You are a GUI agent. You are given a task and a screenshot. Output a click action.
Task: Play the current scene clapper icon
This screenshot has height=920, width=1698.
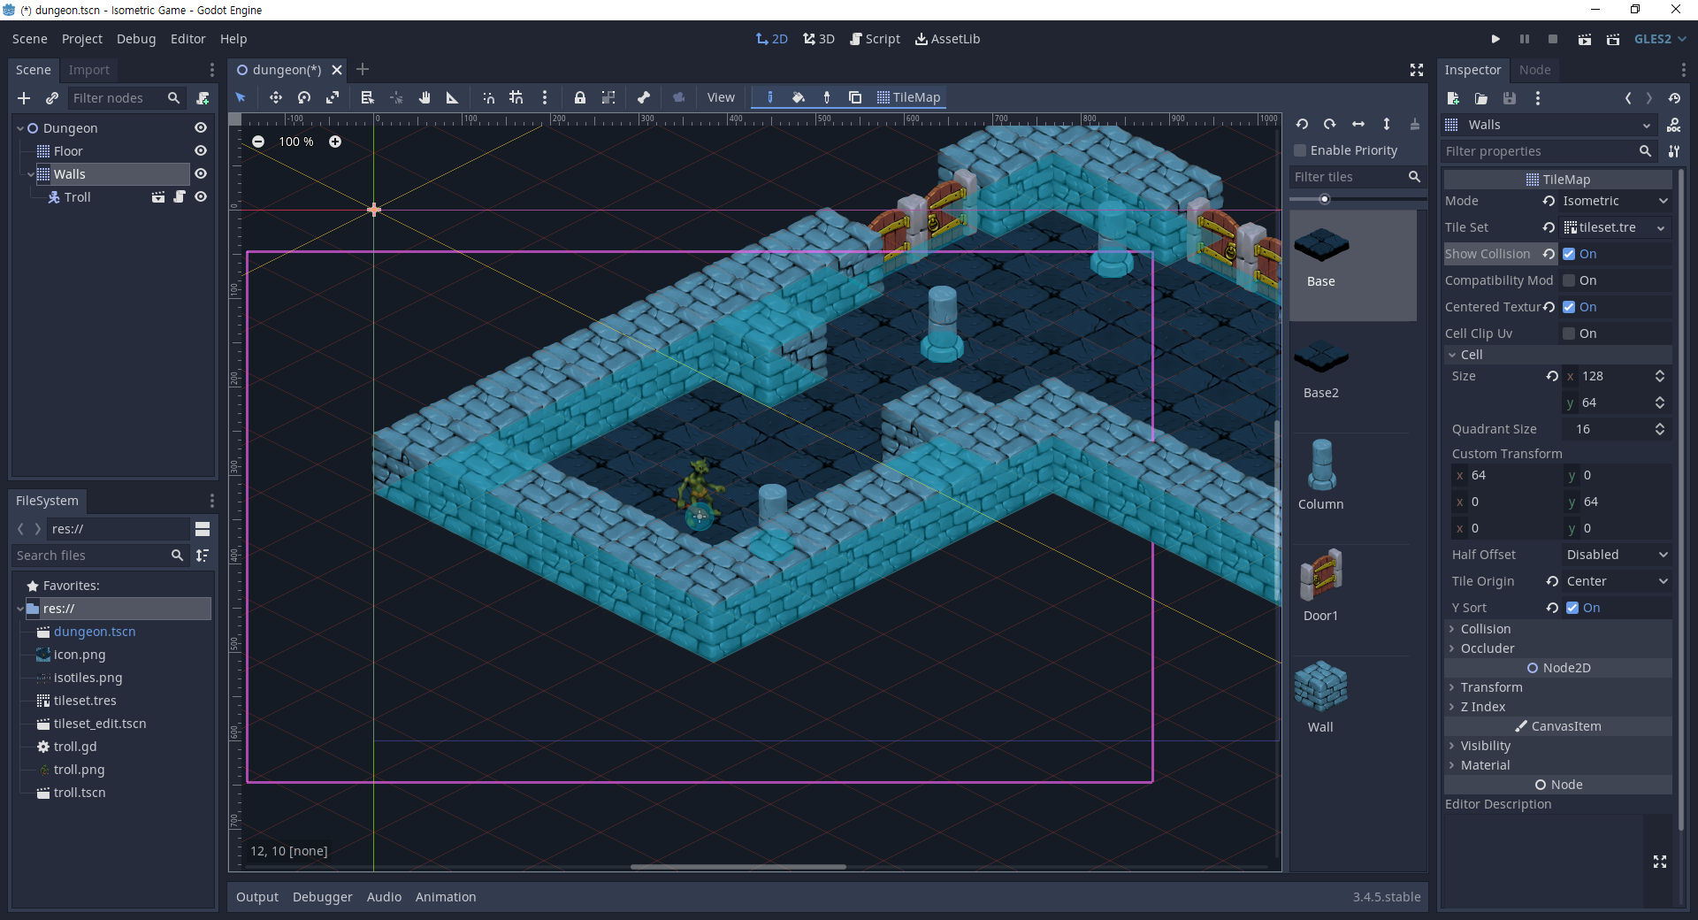click(x=1584, y=39)
